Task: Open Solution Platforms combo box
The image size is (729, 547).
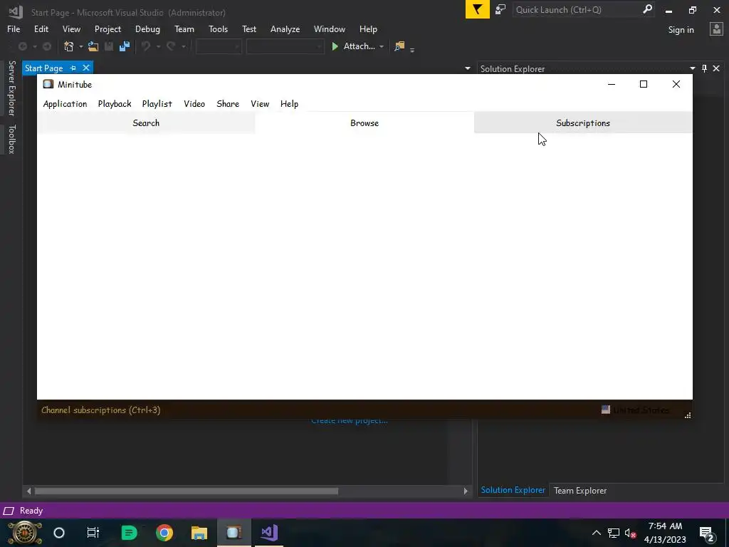Action: (285, 46)
